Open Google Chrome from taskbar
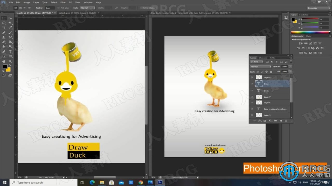 tap(141, 182)
